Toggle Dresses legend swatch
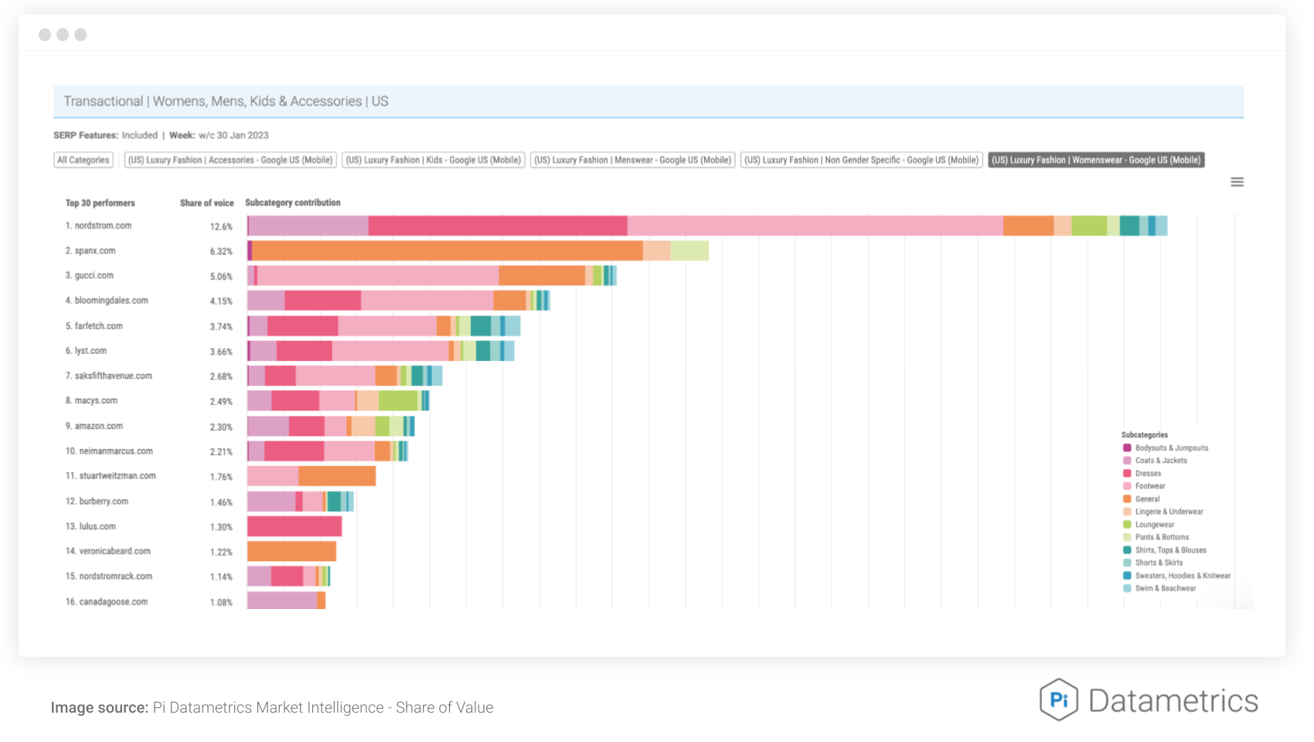 pyautogui.click(x=1127, y=473)
